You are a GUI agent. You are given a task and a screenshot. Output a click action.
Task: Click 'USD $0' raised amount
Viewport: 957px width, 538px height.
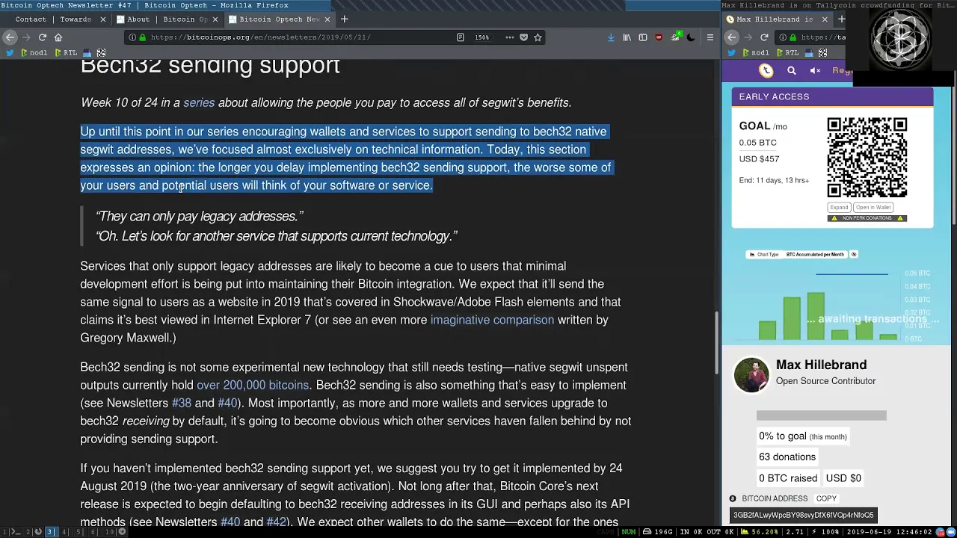(x=843, y=478)
